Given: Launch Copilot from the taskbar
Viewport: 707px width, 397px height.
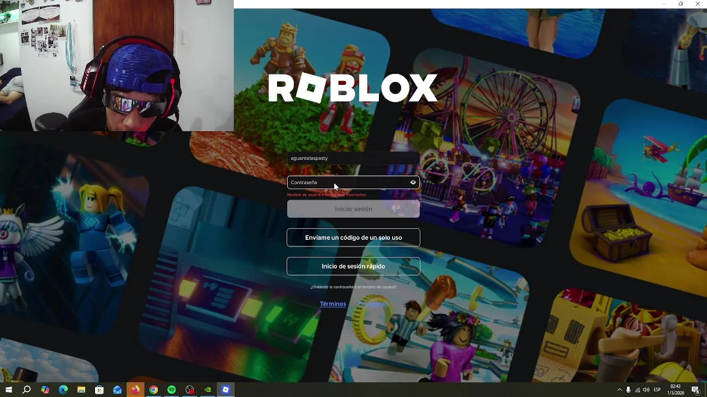Looking at the screenshot, I should [x=45, y=390].
